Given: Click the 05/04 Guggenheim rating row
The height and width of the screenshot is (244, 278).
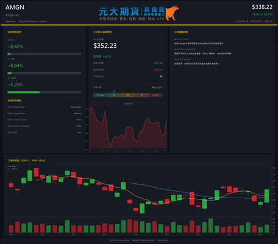Looking at the screenshot, I should pos(44,114).
